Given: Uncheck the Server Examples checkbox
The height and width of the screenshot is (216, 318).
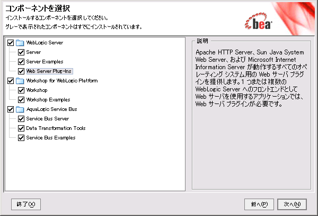Looking at the screenshot, I should (x=21, y=62).
